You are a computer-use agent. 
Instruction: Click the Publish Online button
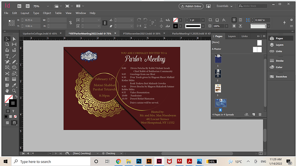pos(191,6)
